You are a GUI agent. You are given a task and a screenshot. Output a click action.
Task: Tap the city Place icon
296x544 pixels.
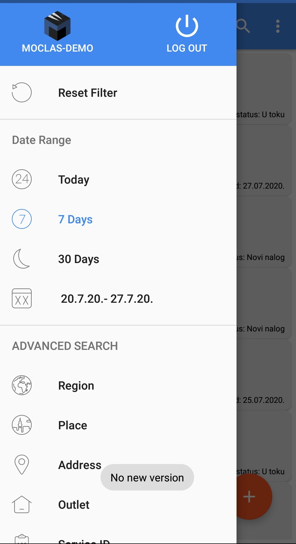[x=21, y=425]
